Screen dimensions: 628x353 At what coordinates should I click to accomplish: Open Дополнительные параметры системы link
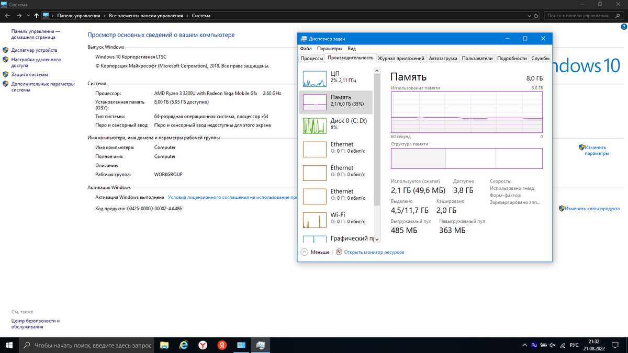point(43,87)
